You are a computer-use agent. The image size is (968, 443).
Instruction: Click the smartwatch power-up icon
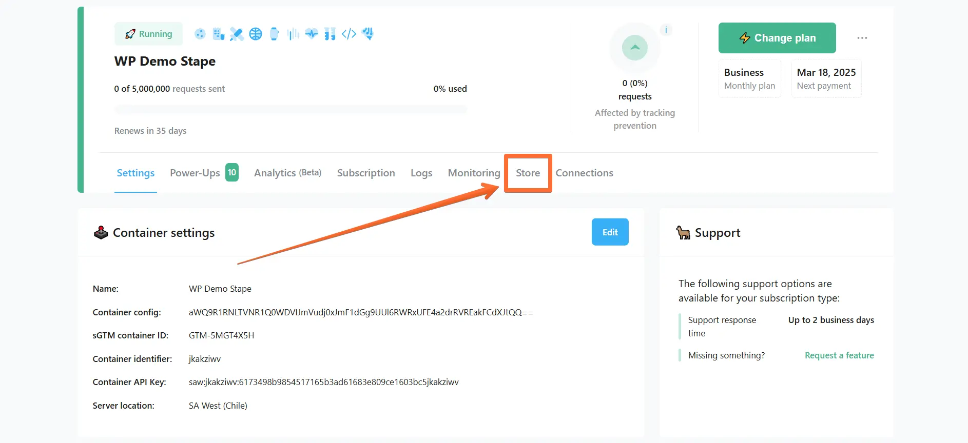click(x=274, y=34)
